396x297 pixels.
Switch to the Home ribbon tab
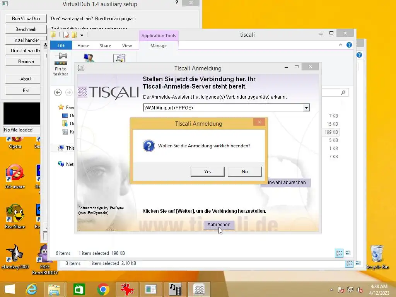pyautogui.click(x=83, y=46)
